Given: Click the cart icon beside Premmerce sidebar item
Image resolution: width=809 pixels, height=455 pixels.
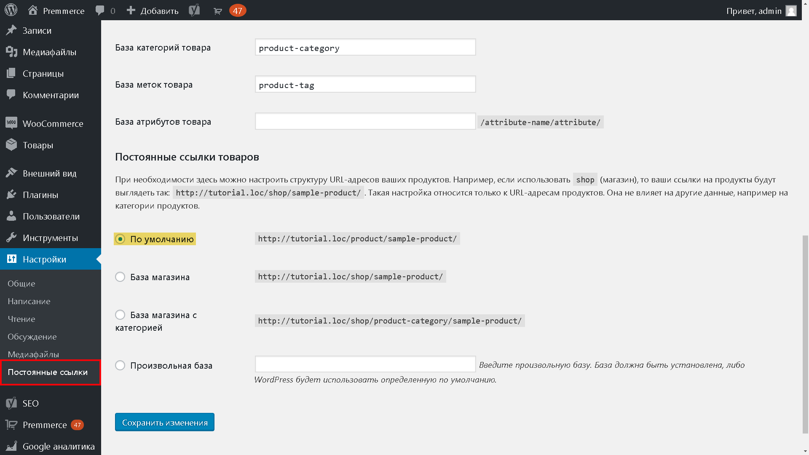Looking at the screenshot, I should coord(11,425).
